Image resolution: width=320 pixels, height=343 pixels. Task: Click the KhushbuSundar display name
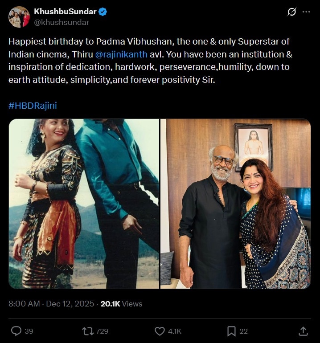click(x=66, y=12)
